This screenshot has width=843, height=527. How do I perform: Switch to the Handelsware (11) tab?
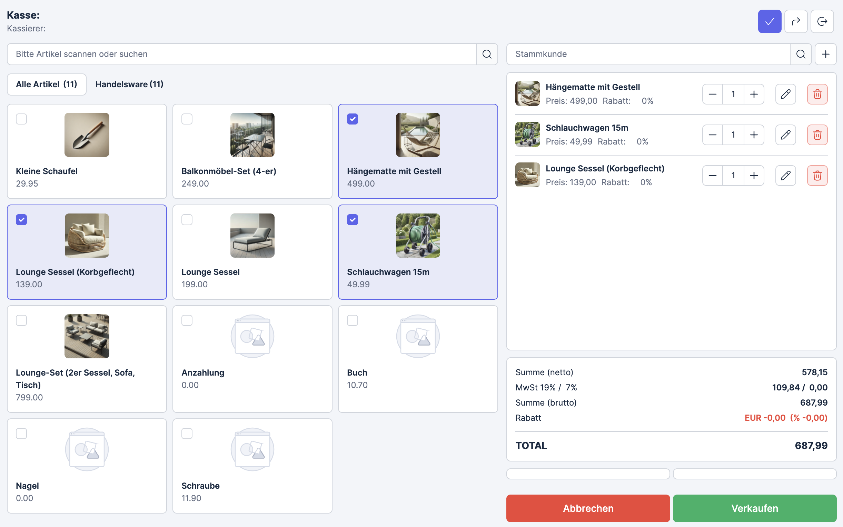[x=129, y=84]
